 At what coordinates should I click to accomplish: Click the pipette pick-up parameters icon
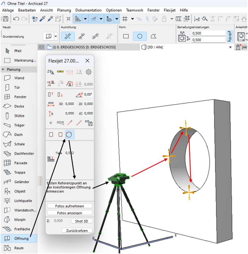click(x=43, y=19)
